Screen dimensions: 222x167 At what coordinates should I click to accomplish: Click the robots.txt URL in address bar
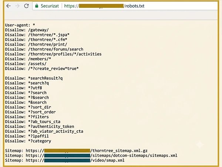[x=104, y=6]
